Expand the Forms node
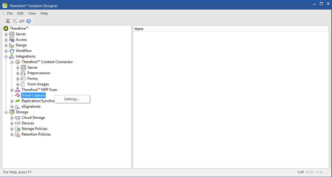The width and height of the screenshot is (332, 177). [18, 79]
